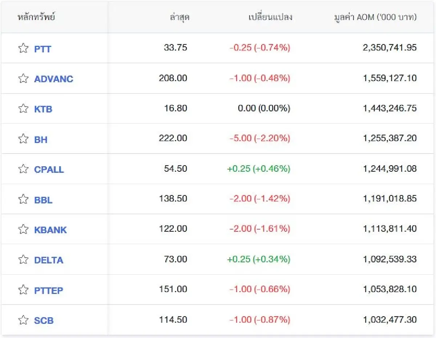Click CPALL change +0.25 (+0.46%)
The image size is (436, 338).
(x=259, y=168)
